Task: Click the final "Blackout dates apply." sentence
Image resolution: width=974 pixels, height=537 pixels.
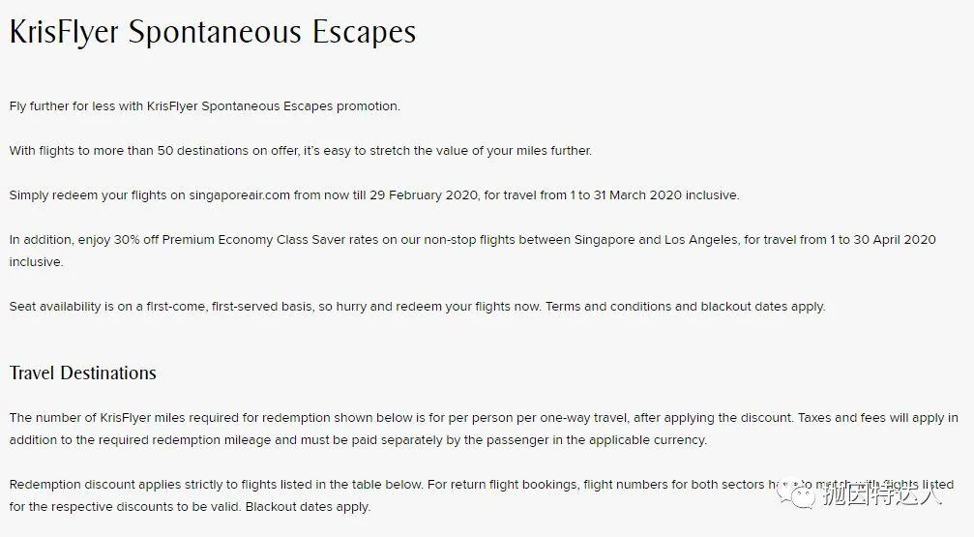Action: pyautogui.click(x=308, y=507)
